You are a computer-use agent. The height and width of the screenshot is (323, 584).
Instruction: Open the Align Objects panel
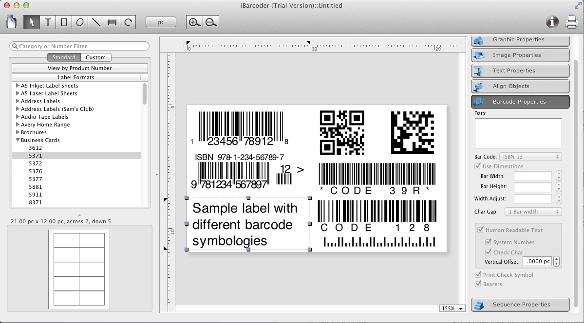pos(520,86)
